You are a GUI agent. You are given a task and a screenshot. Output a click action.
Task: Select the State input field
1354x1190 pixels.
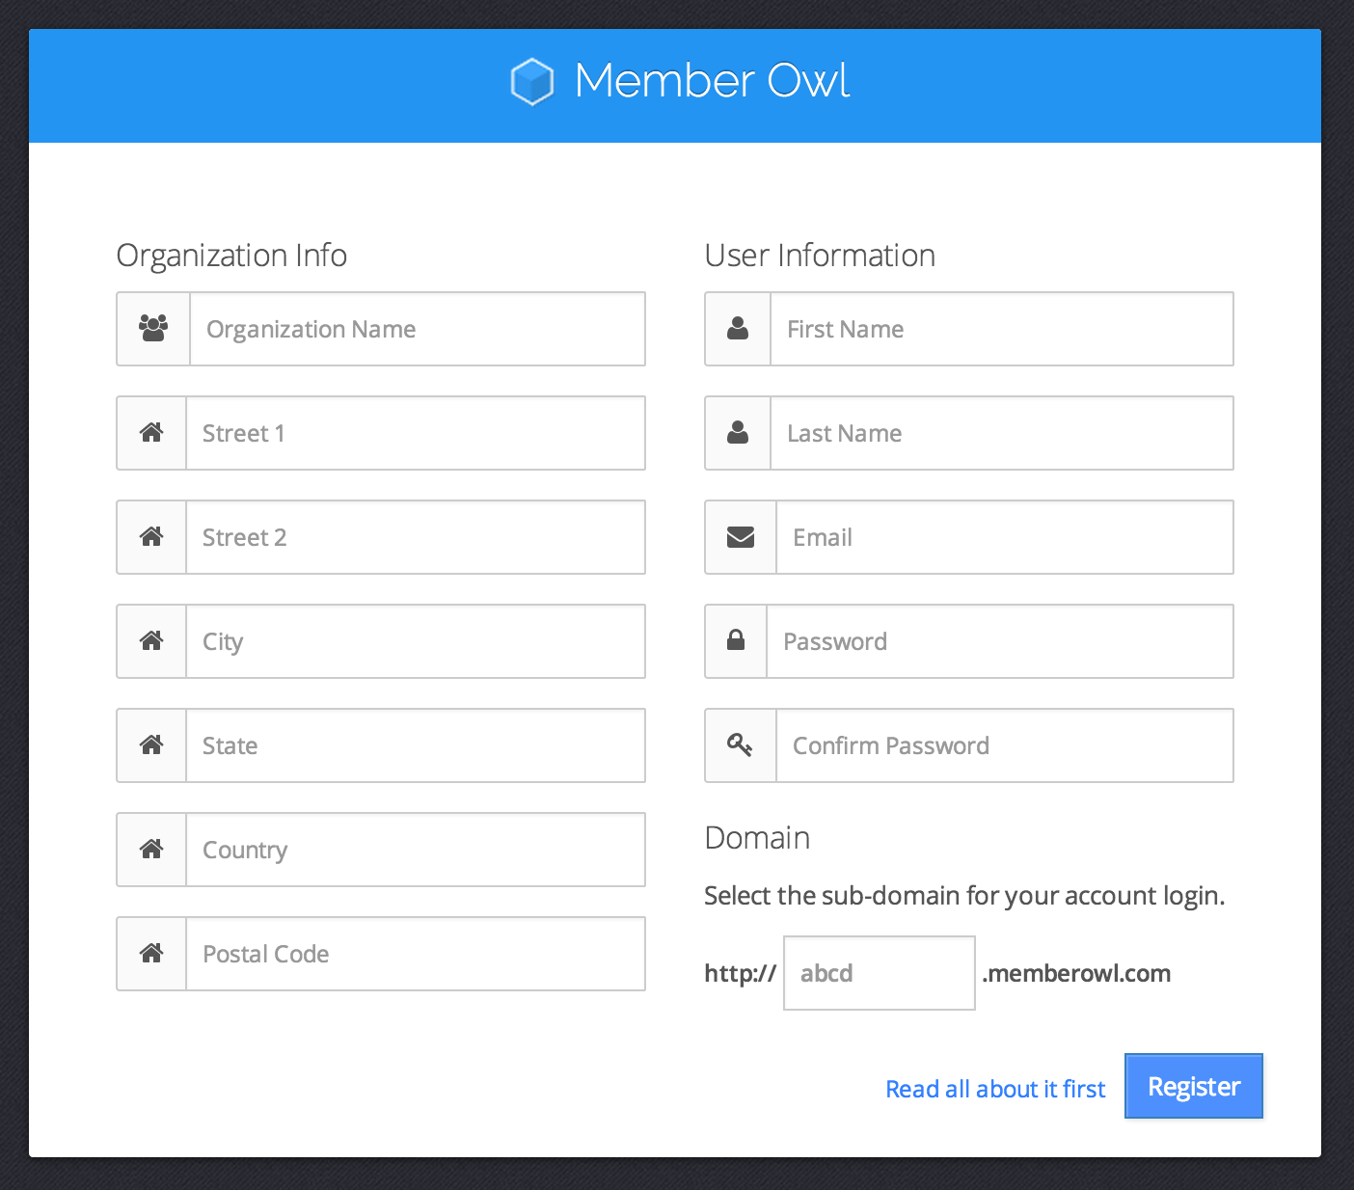coord(416,745)
